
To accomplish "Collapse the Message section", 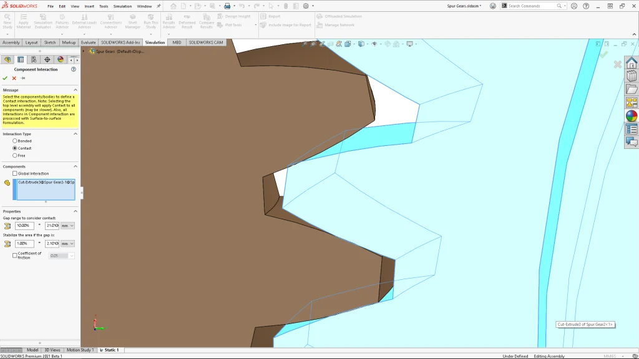I will point(76,90).
